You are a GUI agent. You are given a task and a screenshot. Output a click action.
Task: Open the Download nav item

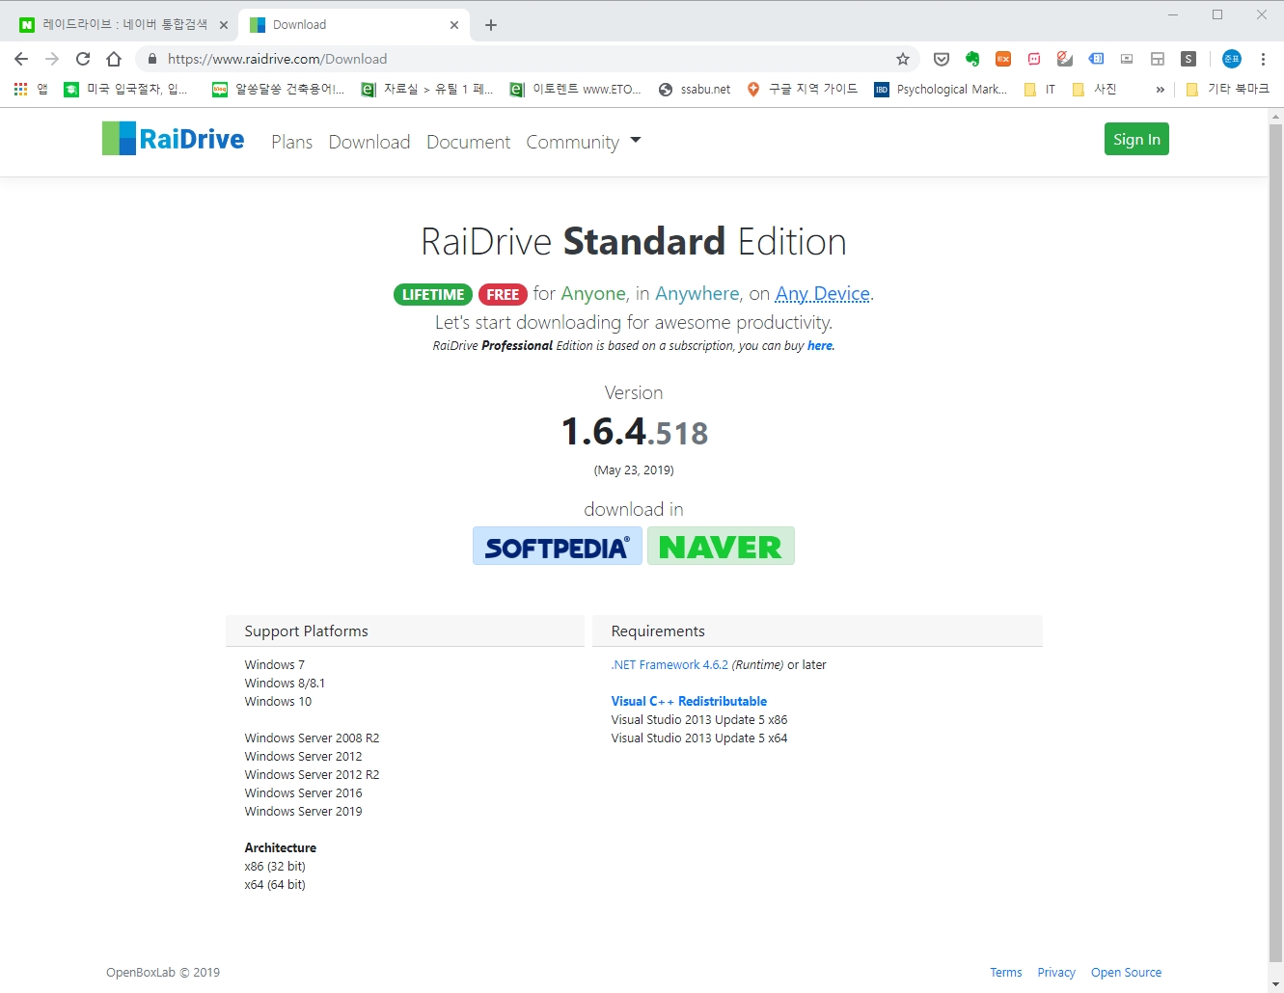tap(369, 142)
